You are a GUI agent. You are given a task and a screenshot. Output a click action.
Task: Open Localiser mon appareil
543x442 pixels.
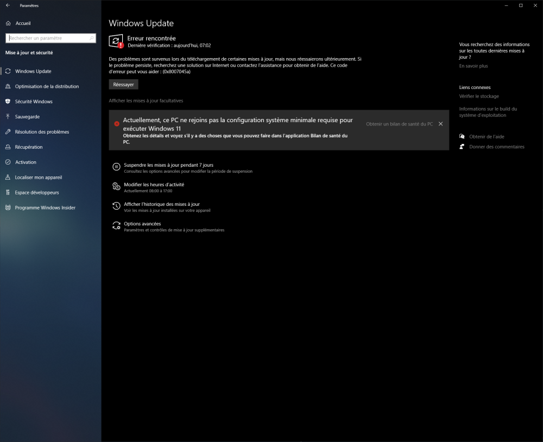[x=39, y=178]
